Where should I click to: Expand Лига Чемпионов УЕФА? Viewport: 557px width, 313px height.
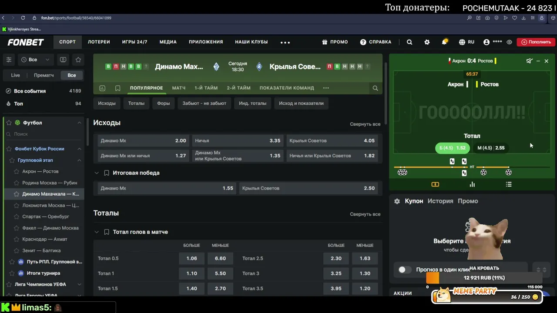point(79,284)
